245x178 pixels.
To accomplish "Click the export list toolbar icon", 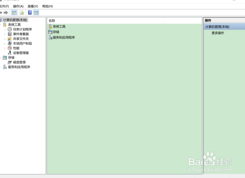I will [22, 13].
